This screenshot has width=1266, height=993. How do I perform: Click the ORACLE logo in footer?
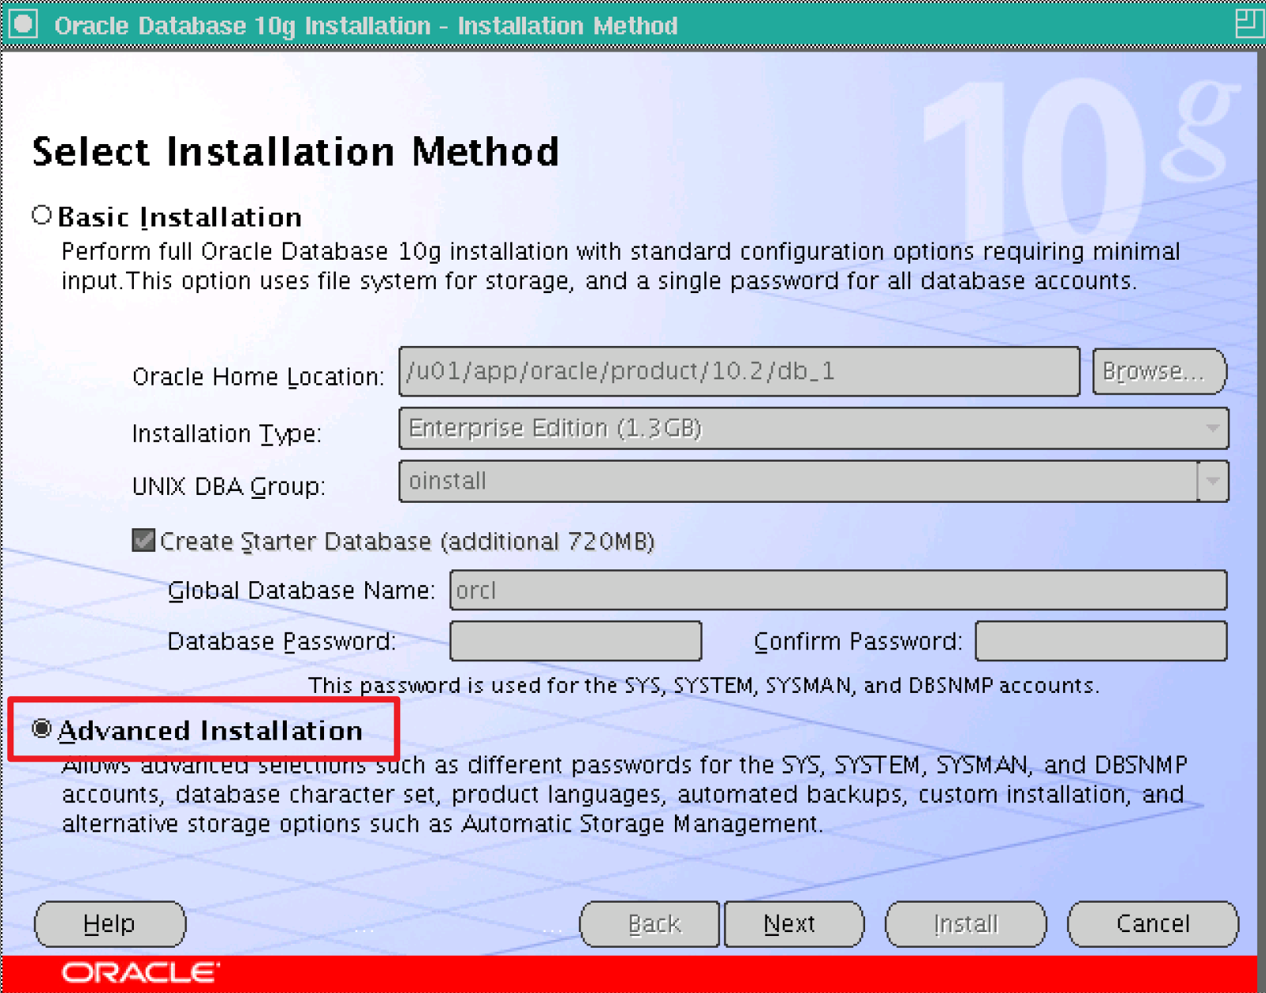coord(141,972)
